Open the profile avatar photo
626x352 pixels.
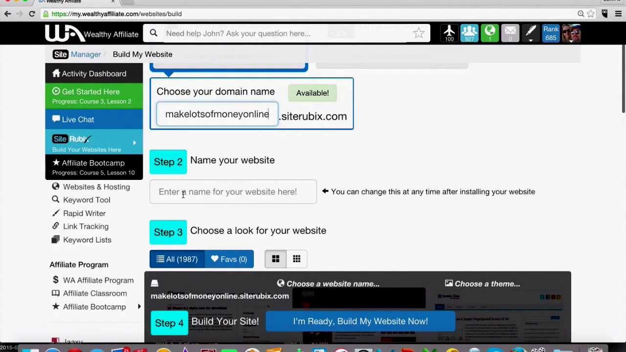coord(571,33)
